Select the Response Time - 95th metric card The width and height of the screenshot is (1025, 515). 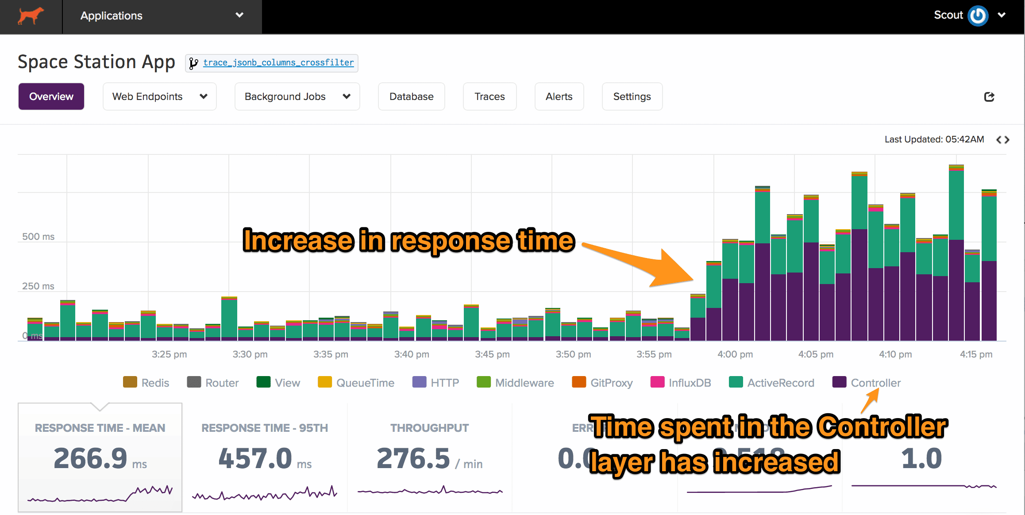[x=265, y=458]
